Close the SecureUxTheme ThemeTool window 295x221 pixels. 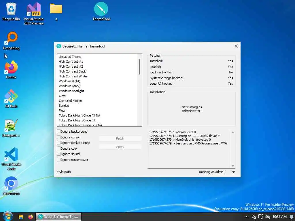[x=236, y=46]
